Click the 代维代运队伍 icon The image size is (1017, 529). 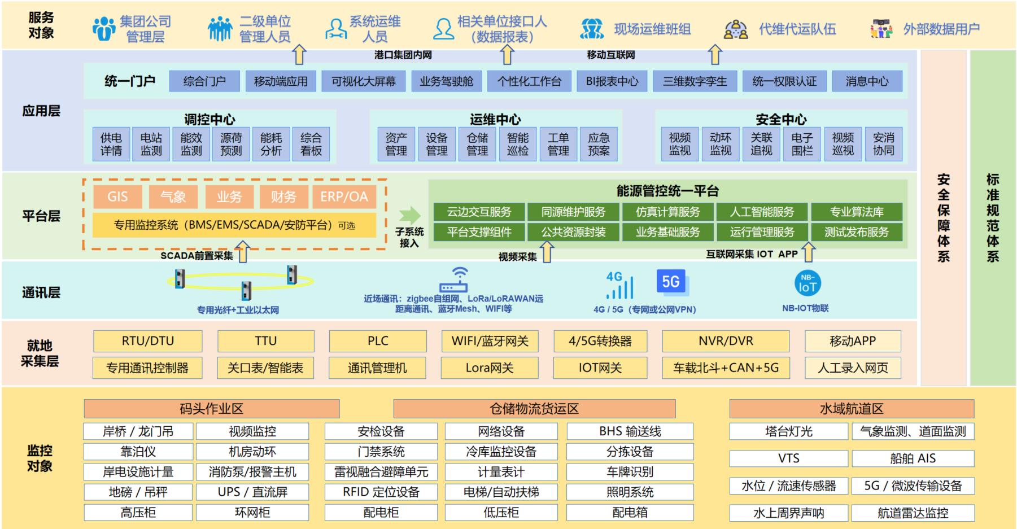[736, 29]
